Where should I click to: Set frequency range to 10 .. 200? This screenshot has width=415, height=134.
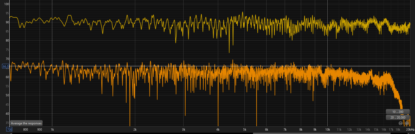coord(398,112)
